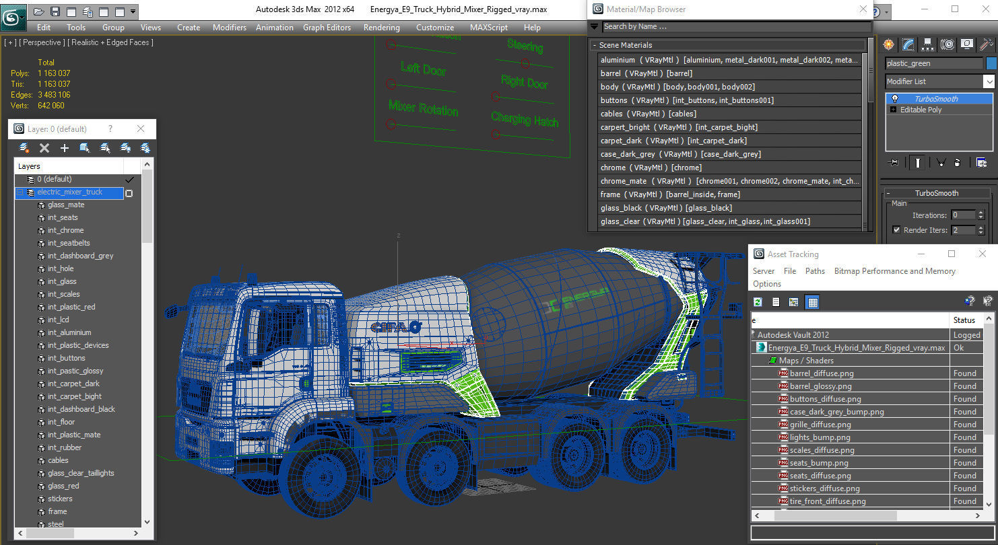Open the Display command panel tab
Screen dimensions: 998x545
coord(967,44)
